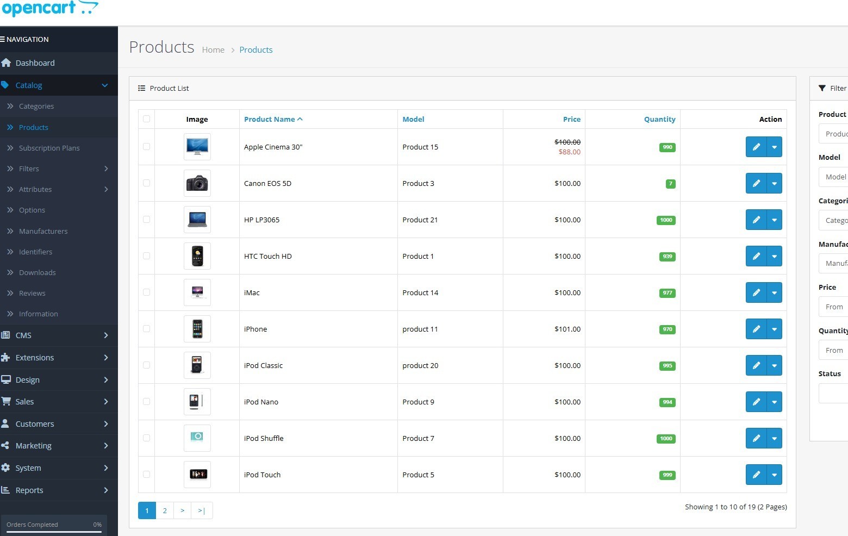Select the HP LP3065 row checkbox

(146, 219)
